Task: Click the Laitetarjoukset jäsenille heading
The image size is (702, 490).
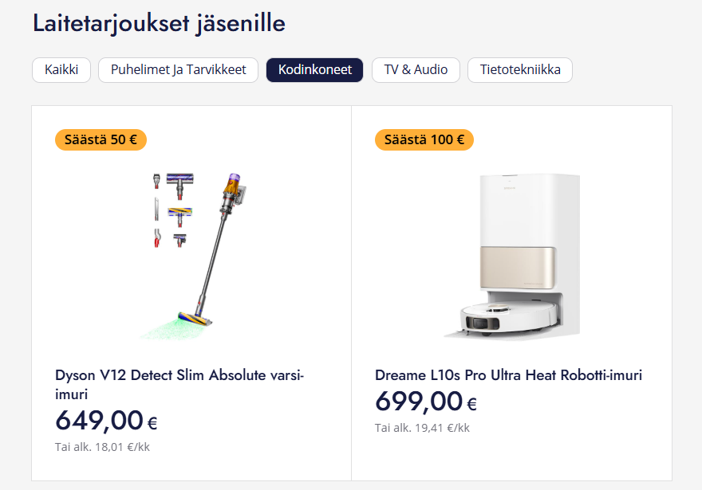Action: (160, 23)
